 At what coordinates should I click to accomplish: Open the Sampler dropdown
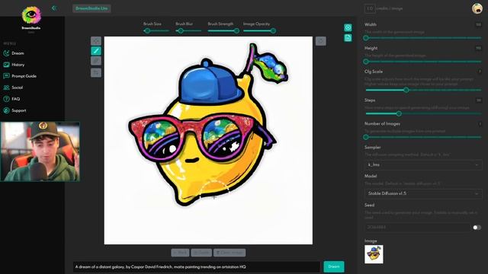[x=423, y=164]
